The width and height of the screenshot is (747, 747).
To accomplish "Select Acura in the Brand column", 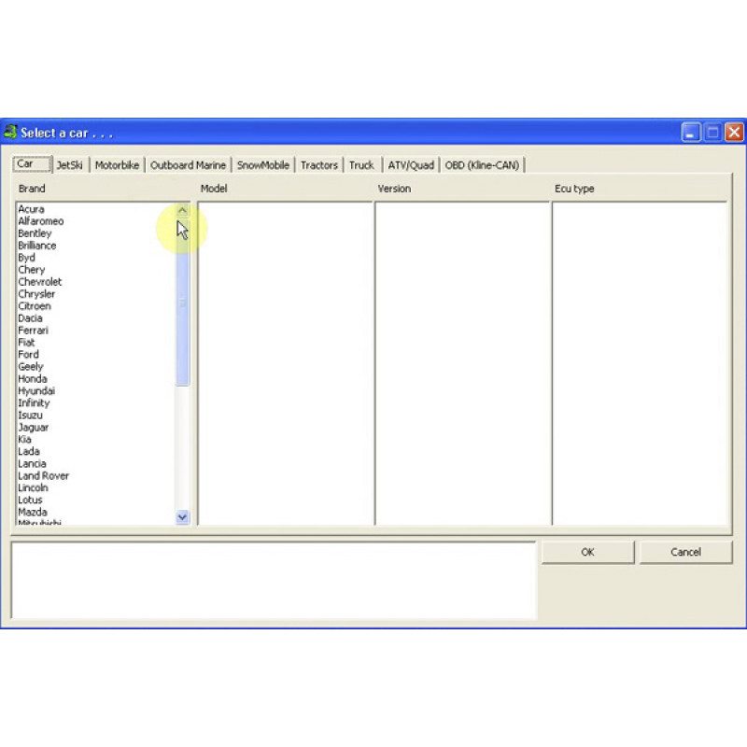I will tap(32, 208).
